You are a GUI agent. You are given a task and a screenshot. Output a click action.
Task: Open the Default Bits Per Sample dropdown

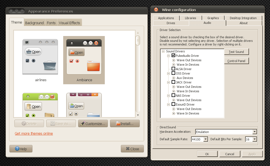(254, 139)
